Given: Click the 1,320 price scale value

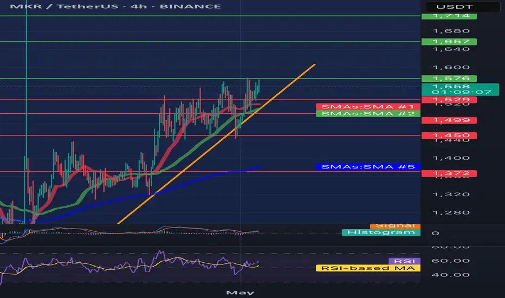Looking at the screenshot, I should (451, 195).
